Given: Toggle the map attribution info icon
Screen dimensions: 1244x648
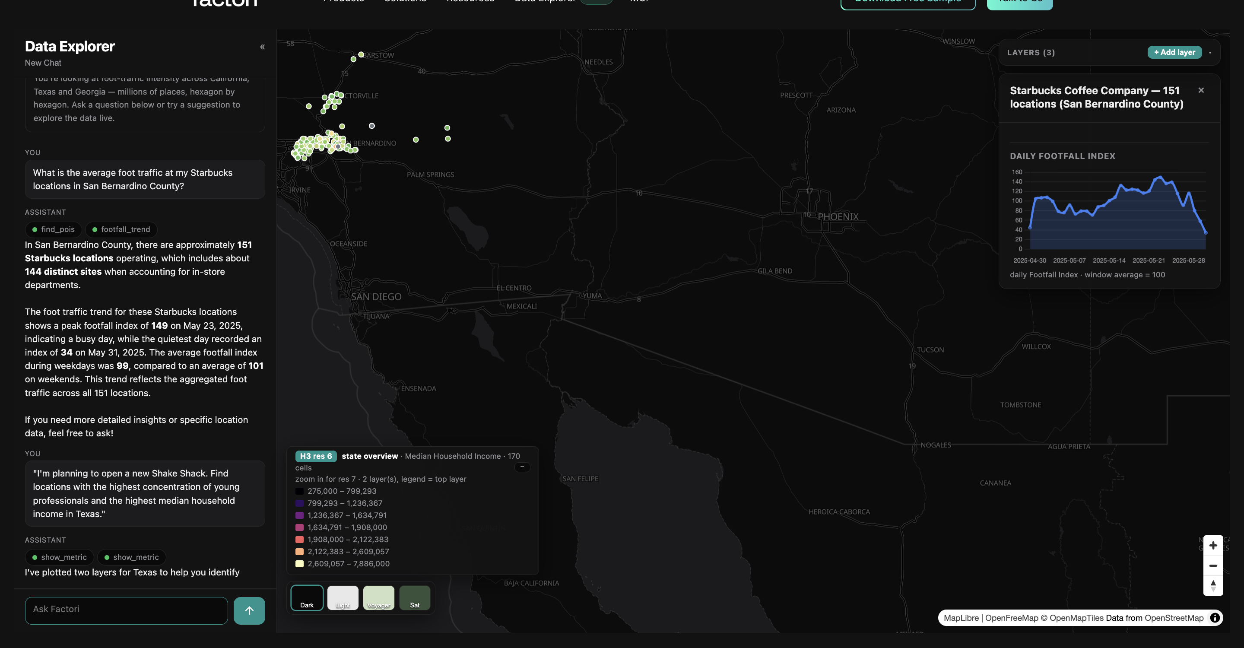Looking at the screenshot, I should pyautogui.click(x=1215, y=618).
